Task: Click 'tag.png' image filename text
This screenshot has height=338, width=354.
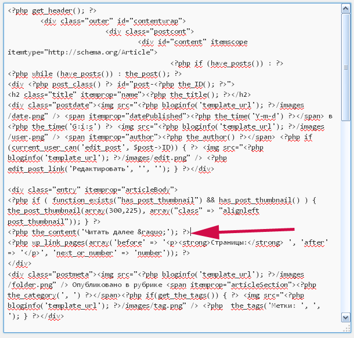Action: pyautogui.click(x=168, y=306)
